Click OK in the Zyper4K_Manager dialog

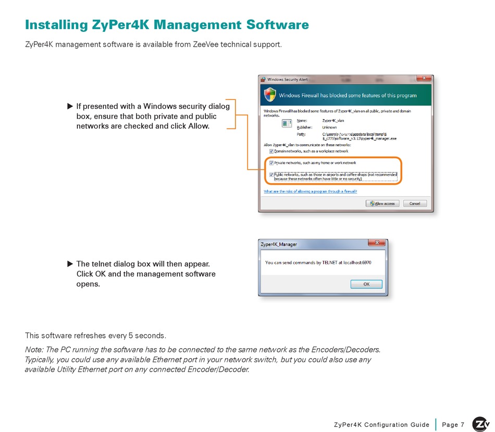(366, 284)
